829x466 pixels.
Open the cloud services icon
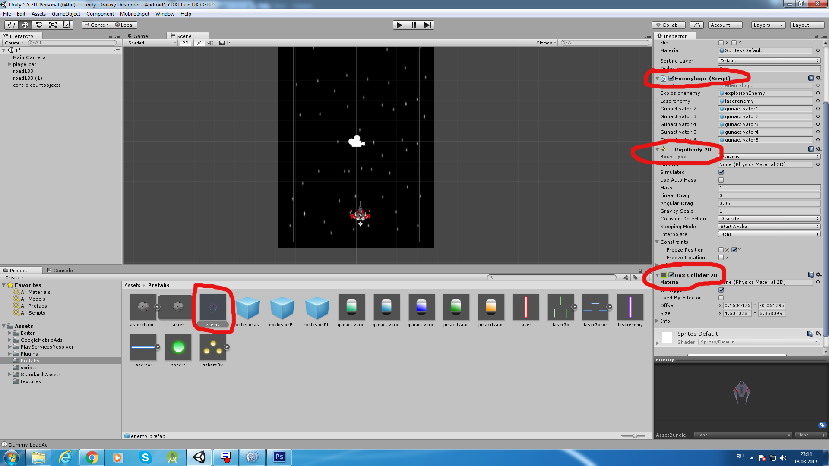point(696,25)
